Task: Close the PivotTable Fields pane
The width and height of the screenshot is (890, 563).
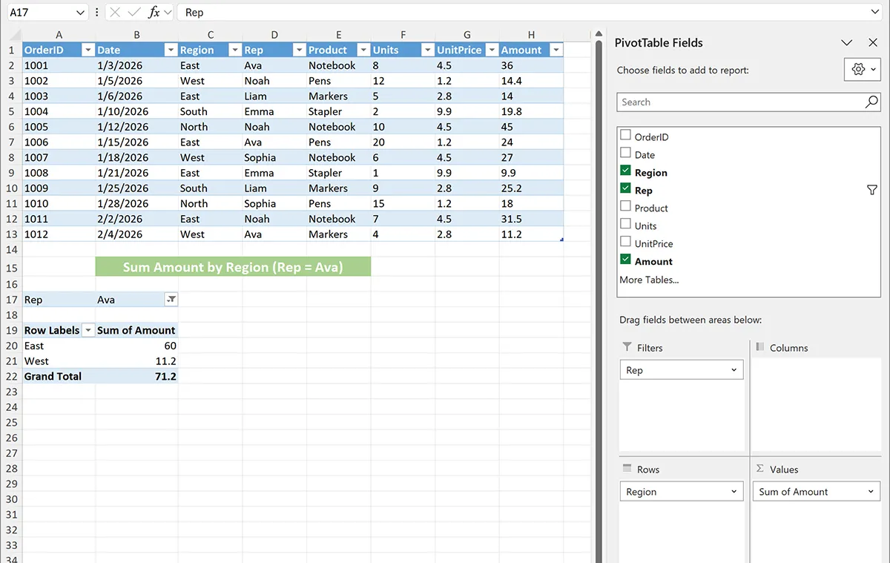Action: (x=872, y=43)
